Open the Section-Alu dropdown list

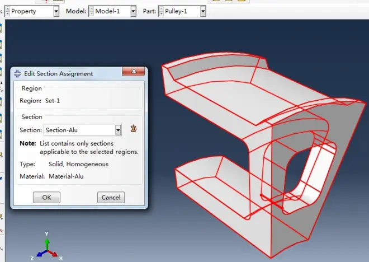[118, 130]
